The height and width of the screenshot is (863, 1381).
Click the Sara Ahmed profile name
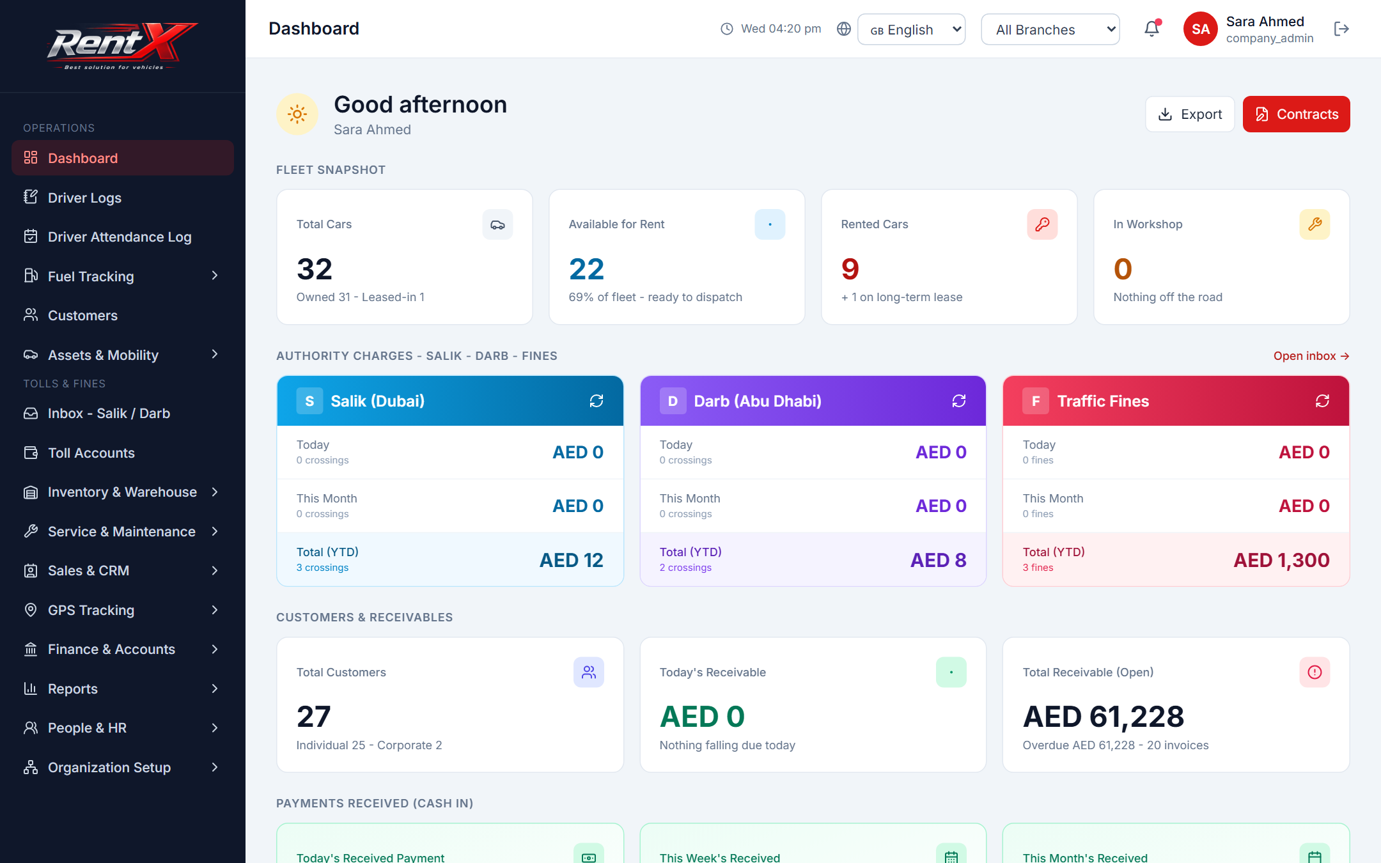(x=1265, y=22)
